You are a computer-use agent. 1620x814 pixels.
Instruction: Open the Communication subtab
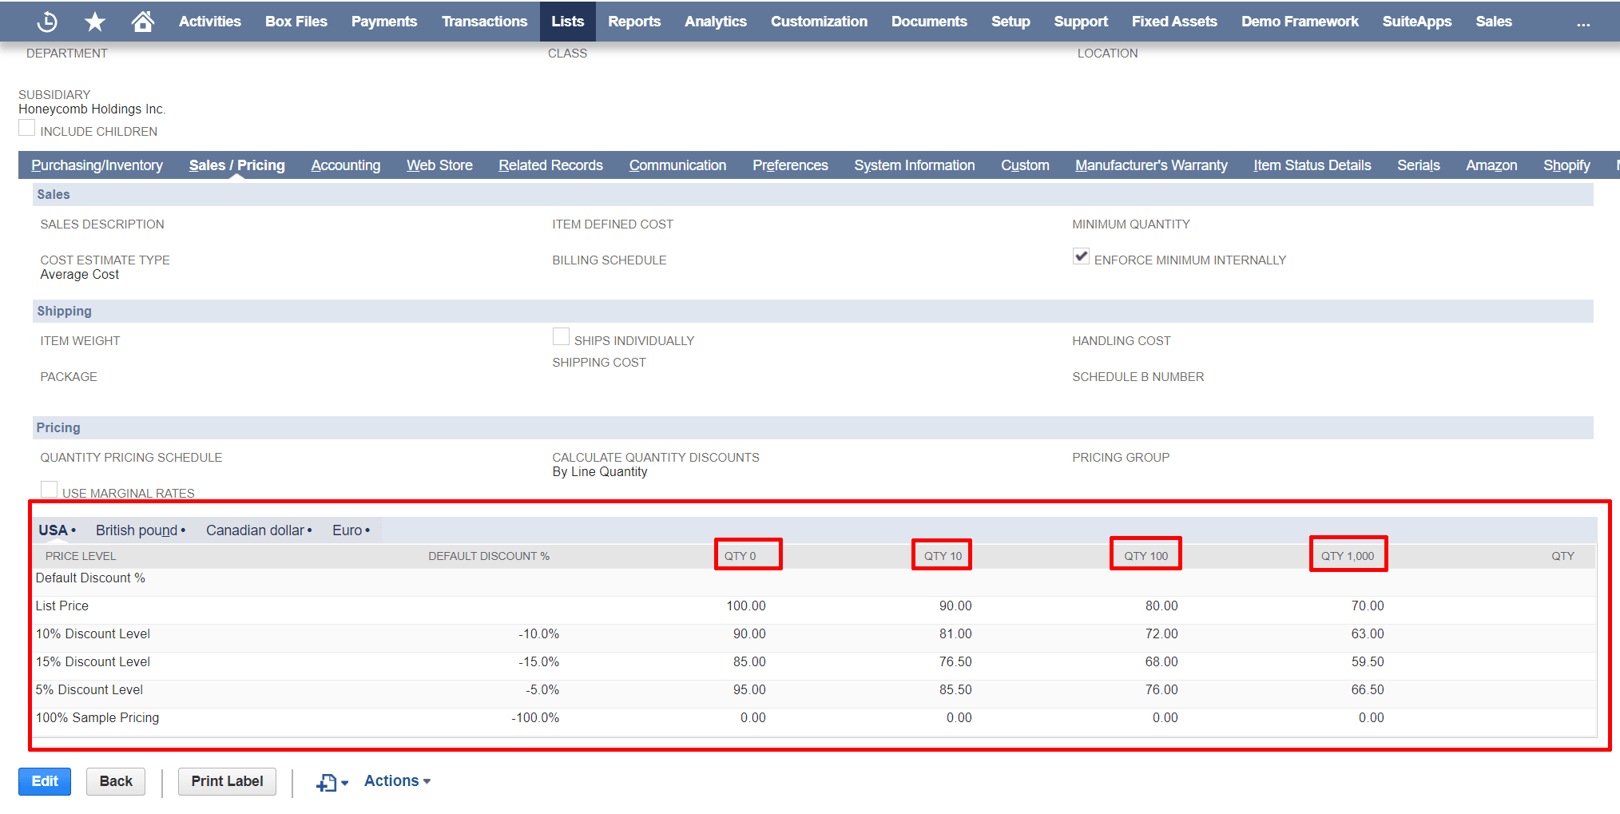(677, 165)
